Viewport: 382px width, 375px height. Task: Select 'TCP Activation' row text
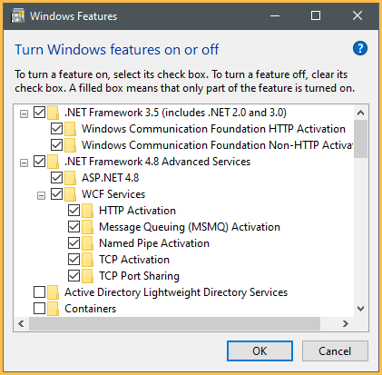(134, 260)
